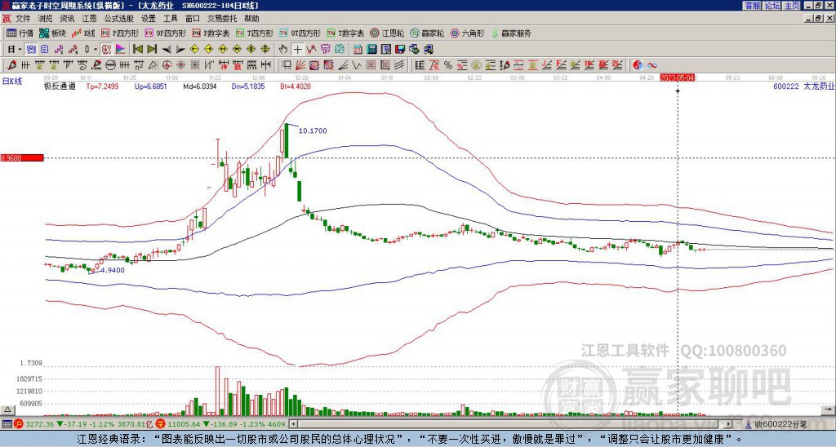Open the 工具 menu
This screenshot has height=447, width=836.
[x=170, y=19]
